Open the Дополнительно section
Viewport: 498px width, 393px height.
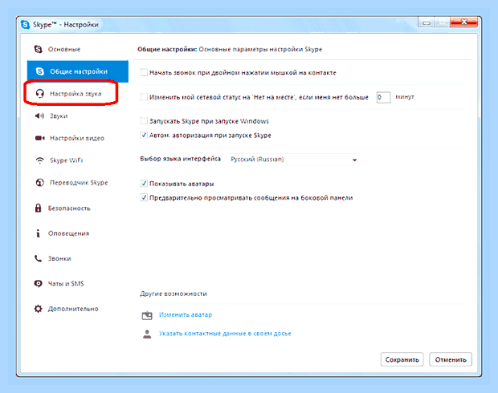(x=73, y=309)
